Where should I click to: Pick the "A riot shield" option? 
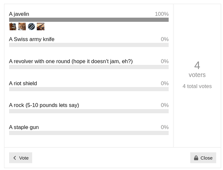pos(23,83)
